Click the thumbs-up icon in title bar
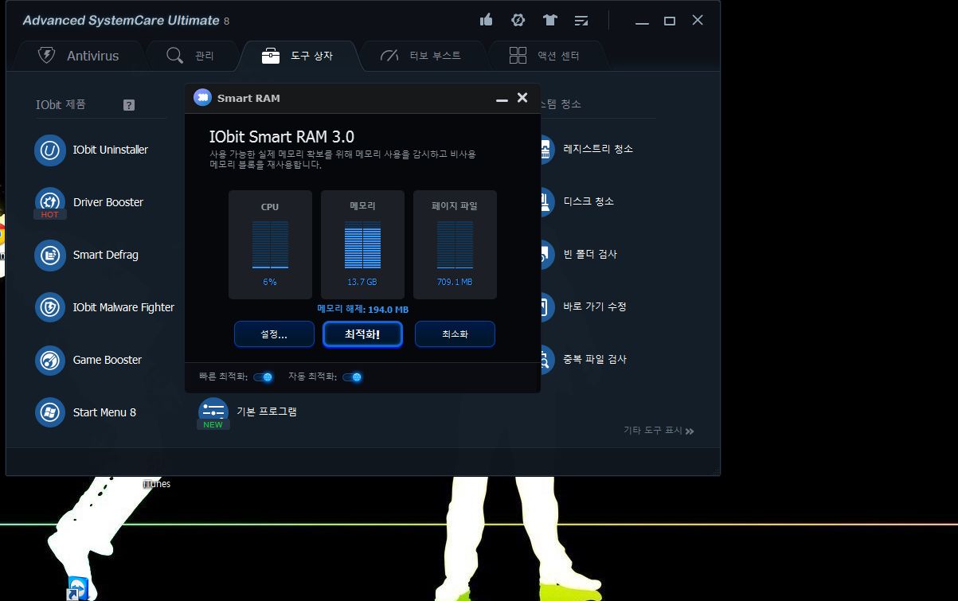The height and width of the screenshot is (601, 958). [x=486, y=20]
